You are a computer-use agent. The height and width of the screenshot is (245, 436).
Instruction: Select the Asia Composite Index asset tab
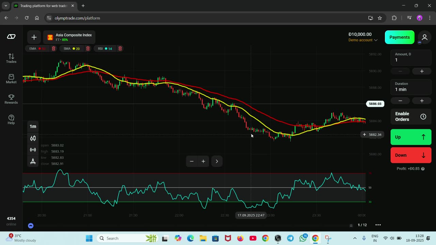[x=69, y=37]
